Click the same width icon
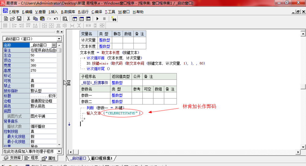 click(x=88, y=26)
